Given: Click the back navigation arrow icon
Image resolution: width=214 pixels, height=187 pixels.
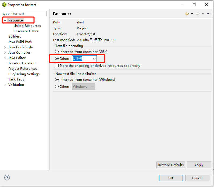Looking at the screenshot, I should point(187,14).
